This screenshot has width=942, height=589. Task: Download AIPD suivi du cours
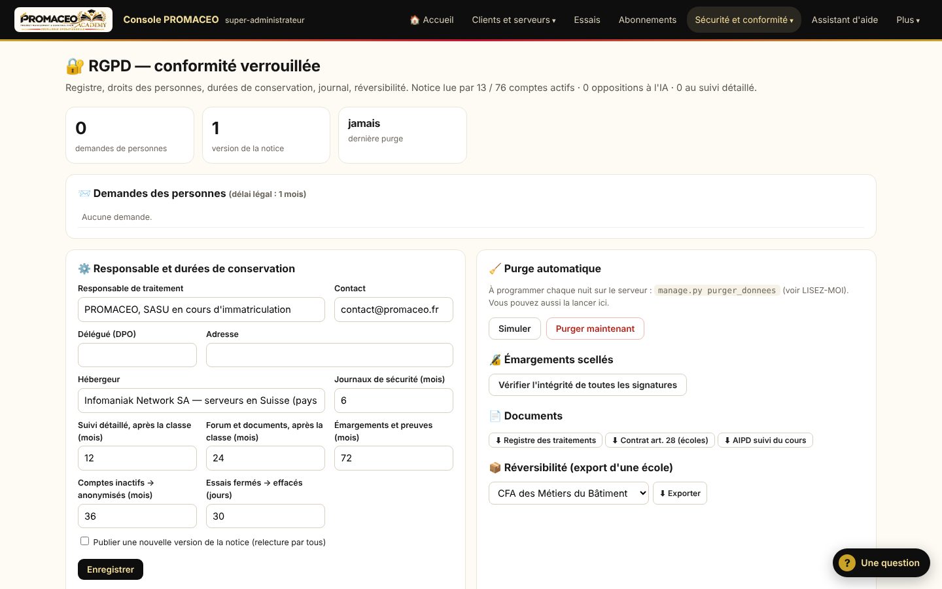pyautogui.click(x=765, y=440)
